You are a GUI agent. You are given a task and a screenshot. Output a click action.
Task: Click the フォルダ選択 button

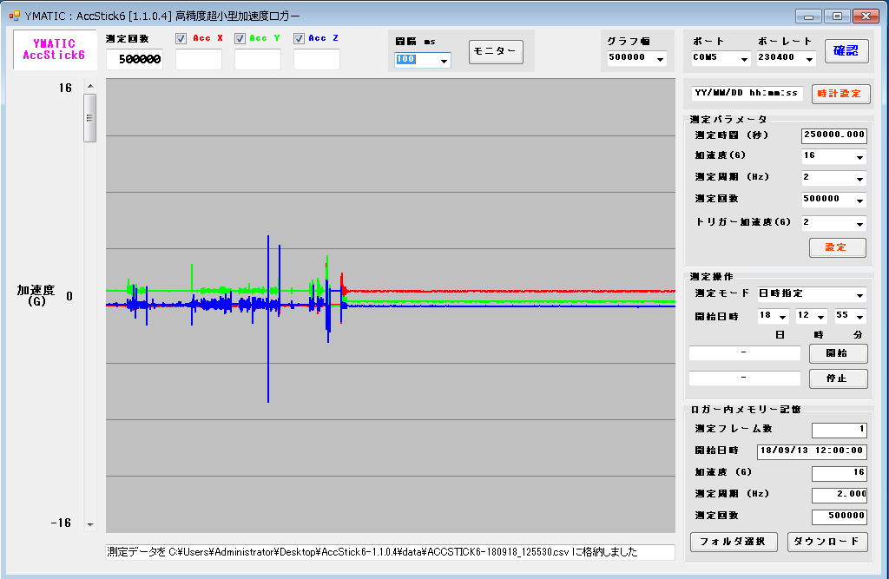tap(734, 542)
